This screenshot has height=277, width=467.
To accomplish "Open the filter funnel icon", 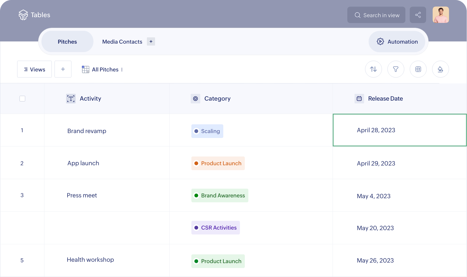I will point(396,69).
